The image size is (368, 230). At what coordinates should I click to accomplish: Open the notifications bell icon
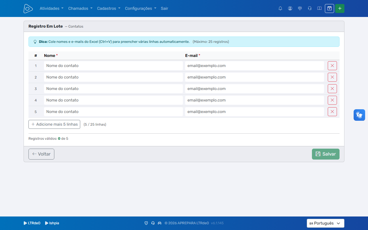[x=280, y=8]
